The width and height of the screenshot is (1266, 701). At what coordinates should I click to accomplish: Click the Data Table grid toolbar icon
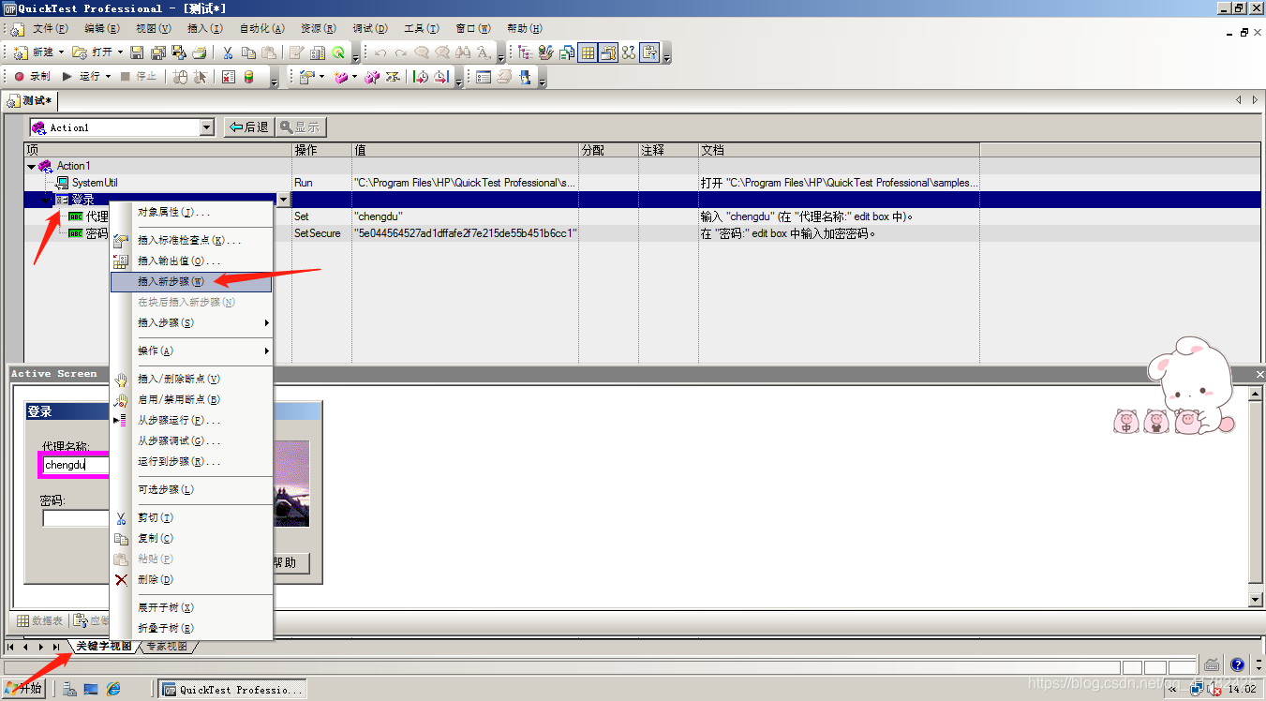pyautogui.click(x=588, y=52)
